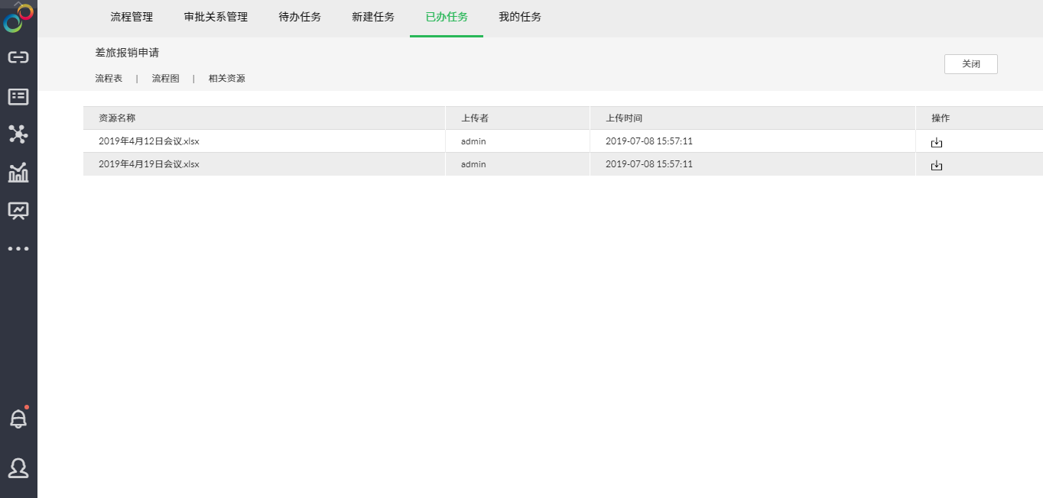
Task: Open the 审批关系管理 tab
Action: coord(216,17)
